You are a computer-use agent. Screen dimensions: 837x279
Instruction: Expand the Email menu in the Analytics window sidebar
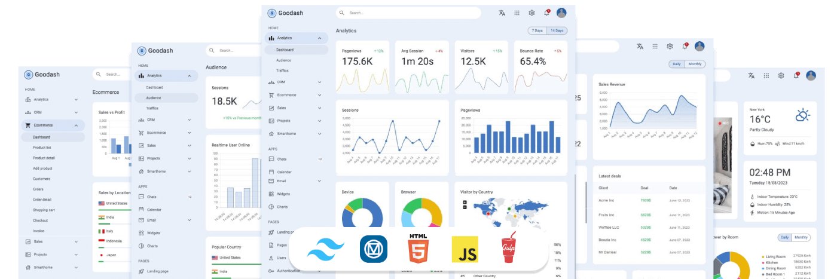(x=319, y=181)
